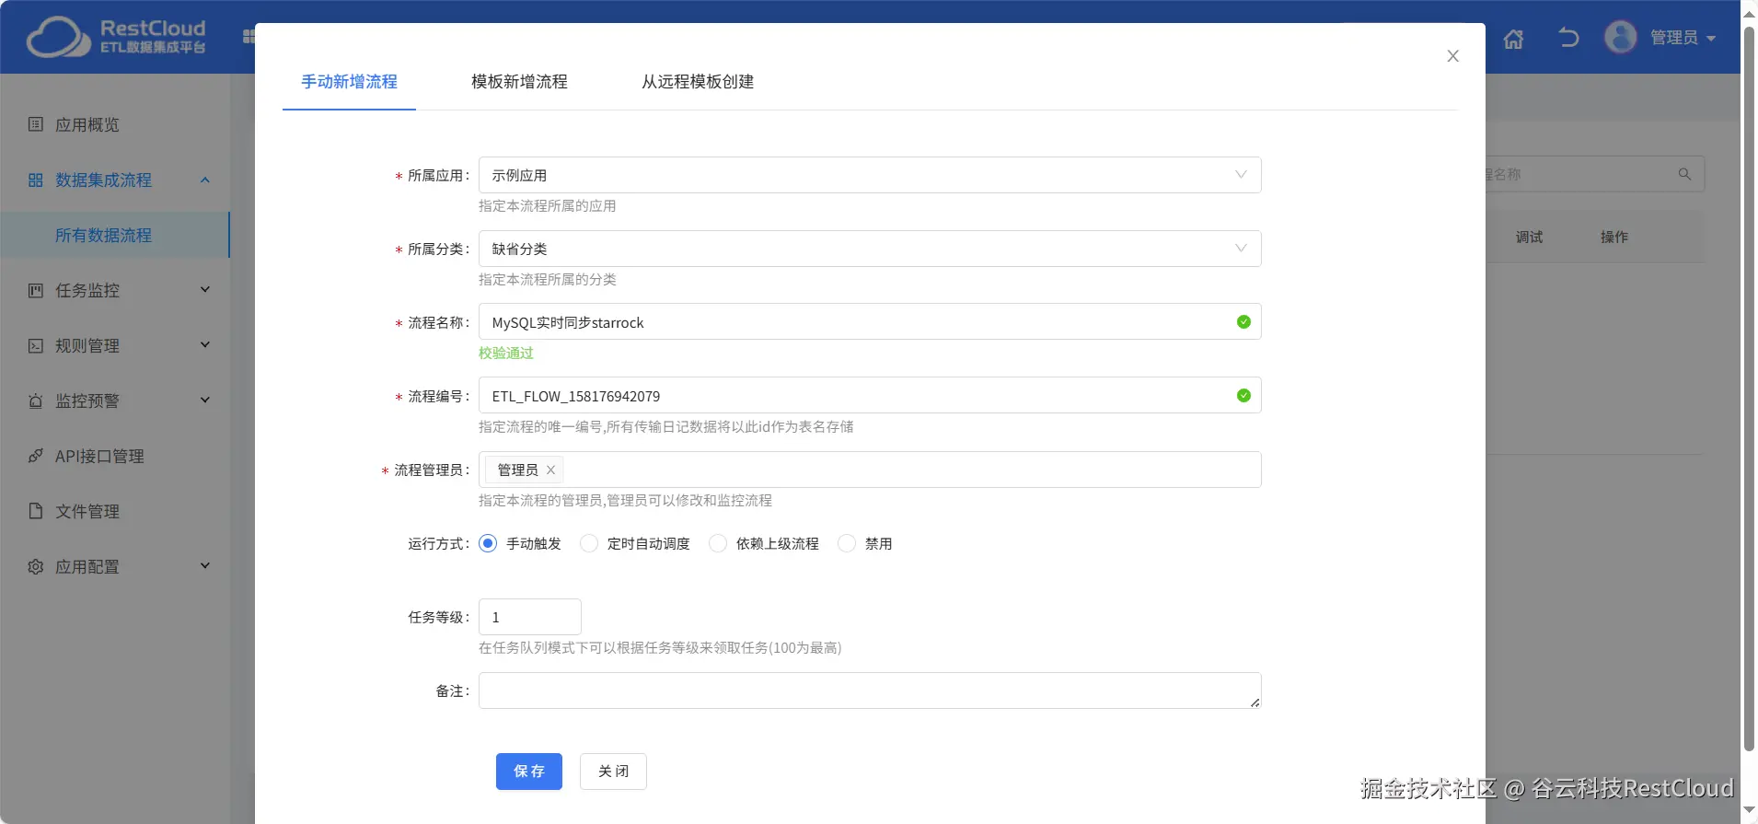The height and width of the screenshot is (824, 1758).
Task: Select the 禁用 radio button
Action: (847, 543)
